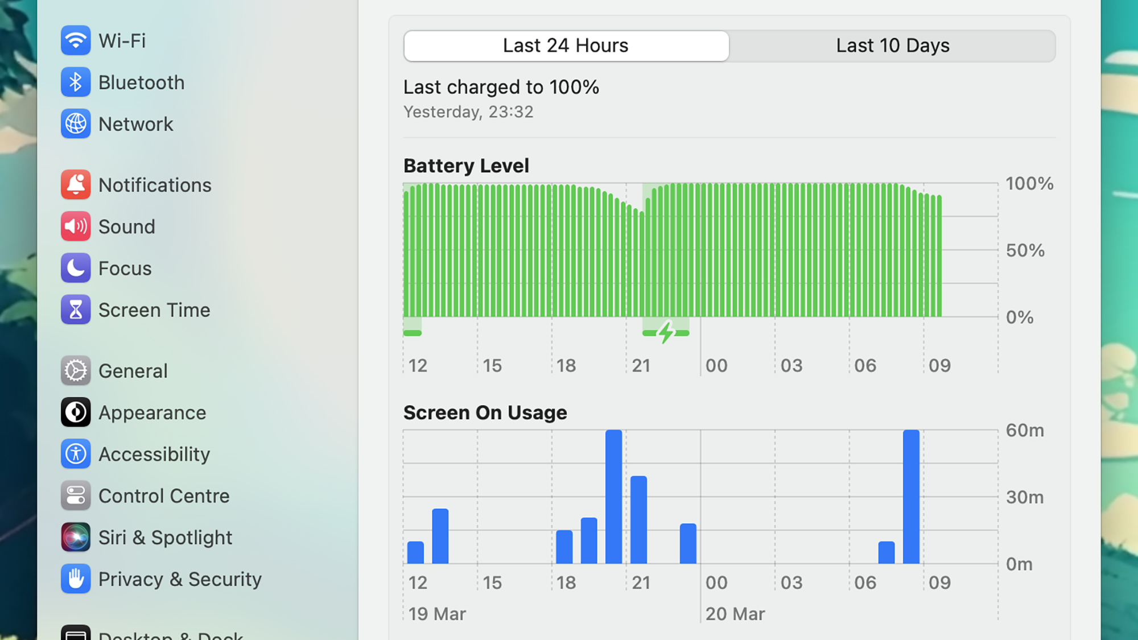Switch to the Last 10 Days tab
Image resolution: width=1138 pixels, height=640 pixels.
tap(892, 46)
